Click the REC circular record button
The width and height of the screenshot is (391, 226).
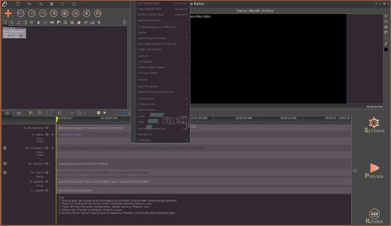(21, 13)
